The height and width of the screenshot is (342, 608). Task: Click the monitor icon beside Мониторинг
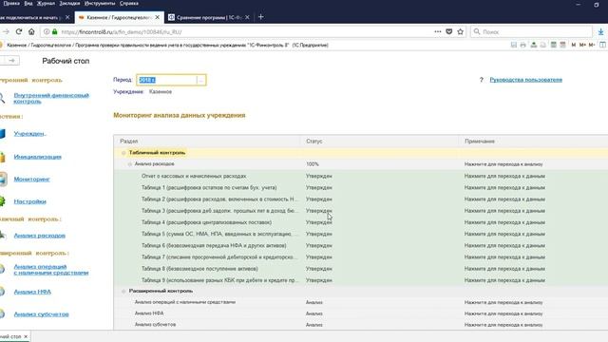click(x=3, y=180)
